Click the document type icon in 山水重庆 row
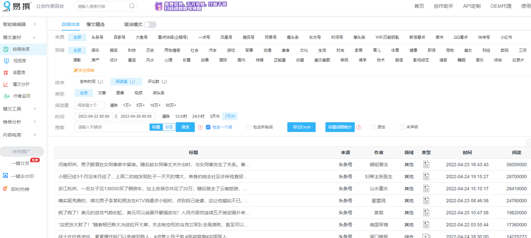 pos(426,189)
